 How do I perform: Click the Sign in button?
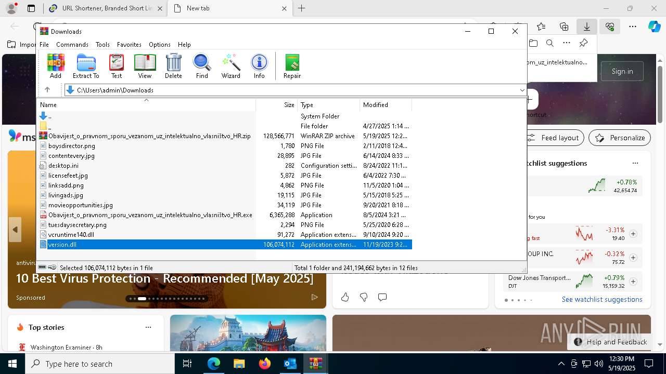622,71
